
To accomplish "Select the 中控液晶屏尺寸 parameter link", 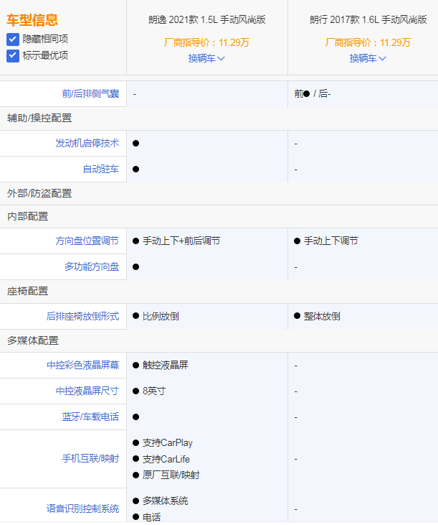I will pos(87,391).
